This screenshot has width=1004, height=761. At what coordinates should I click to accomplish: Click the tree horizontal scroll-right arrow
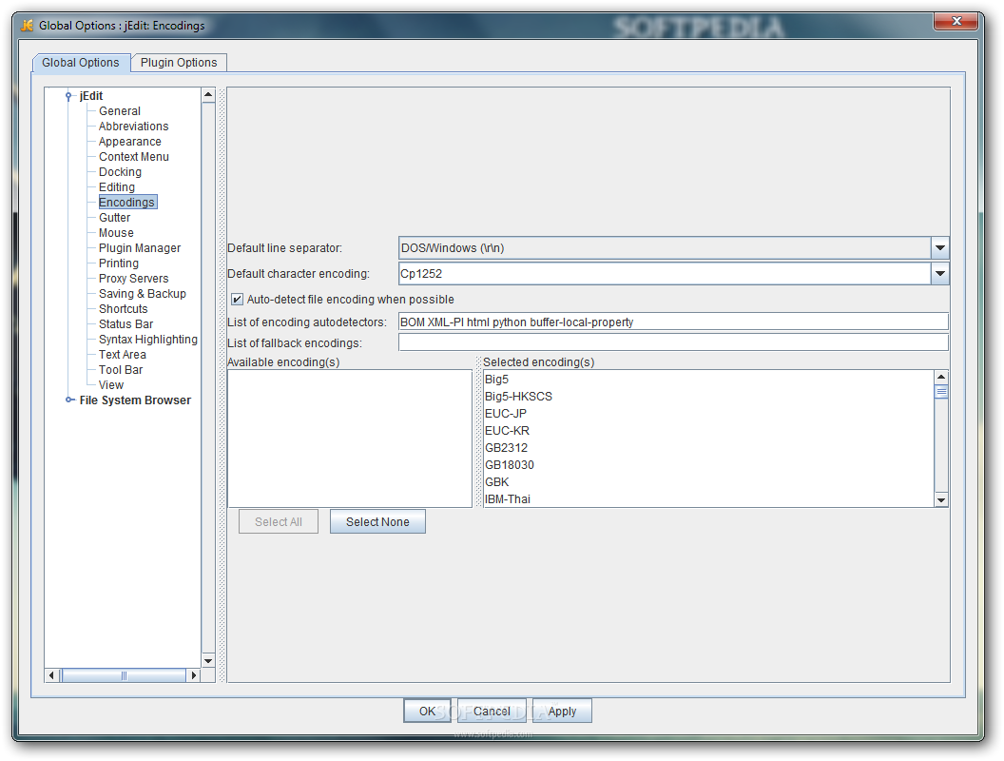pyautogui.click(x=194, y=675)
